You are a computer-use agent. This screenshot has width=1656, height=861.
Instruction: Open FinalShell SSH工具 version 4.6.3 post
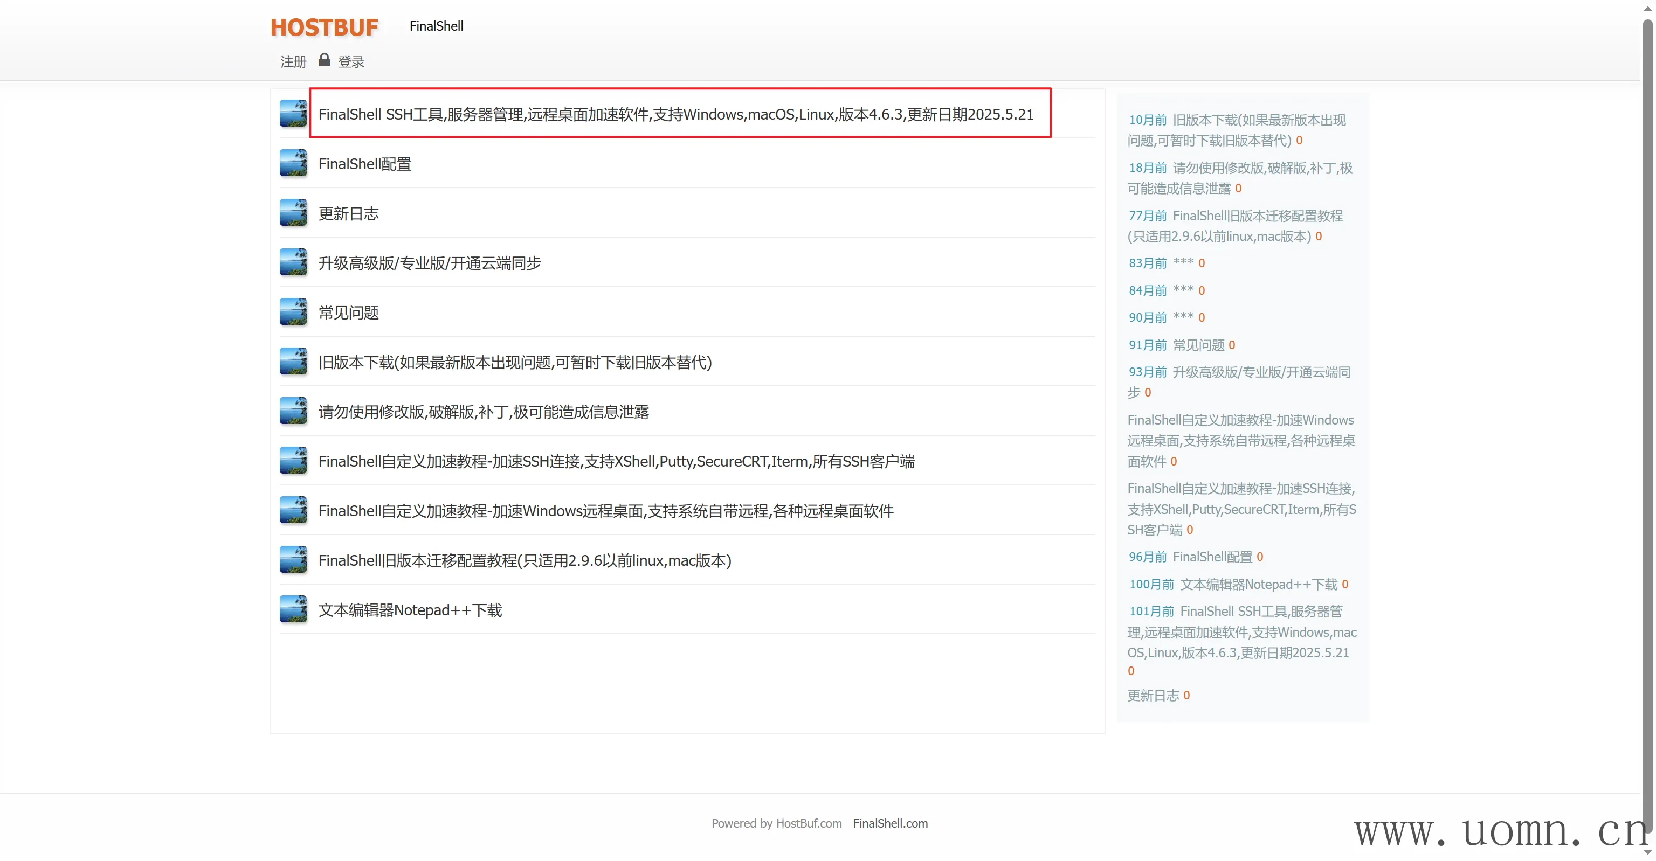pos(675,114)
